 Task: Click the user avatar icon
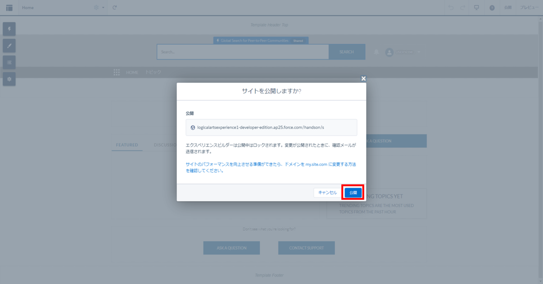click(x=389, y=52)
